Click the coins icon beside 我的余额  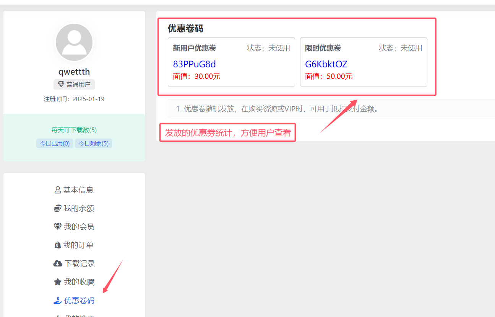tap(57, 208)
